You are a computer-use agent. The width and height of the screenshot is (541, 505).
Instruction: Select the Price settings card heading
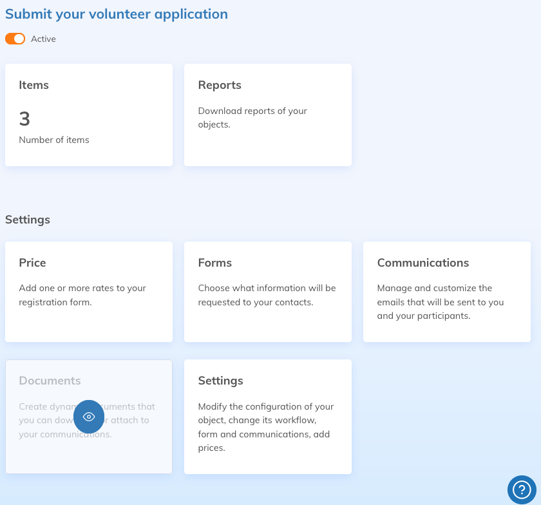(x=32, y=263)
